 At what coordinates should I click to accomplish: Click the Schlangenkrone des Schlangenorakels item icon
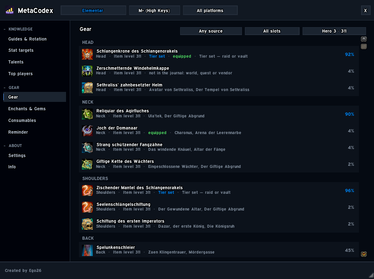[87, 54]
